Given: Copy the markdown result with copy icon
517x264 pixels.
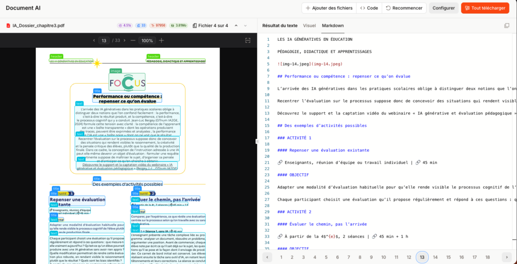Looking at the screenshot, I should coord(507,25).
